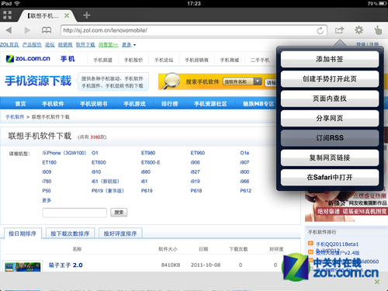Click the magnifying glass search icon
The width and height of the screenshot is (388, 291).
pos(171,81)
